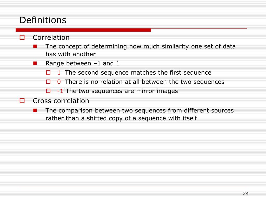Click the red number '0' value
266x199 pixels.
pos(59,82)
